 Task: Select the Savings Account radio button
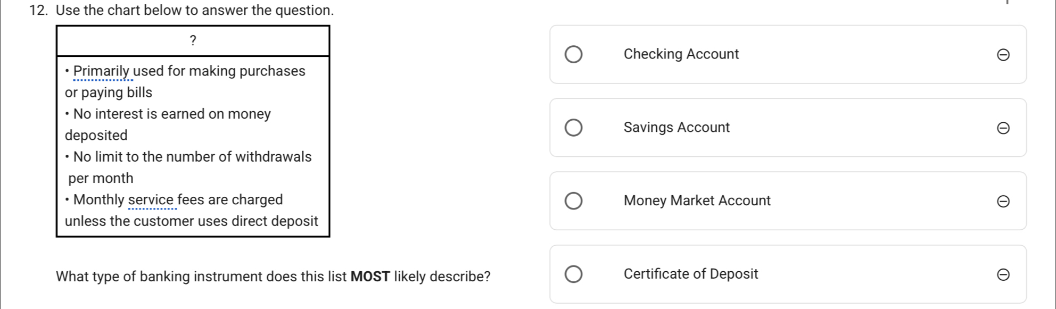(573, 128)
